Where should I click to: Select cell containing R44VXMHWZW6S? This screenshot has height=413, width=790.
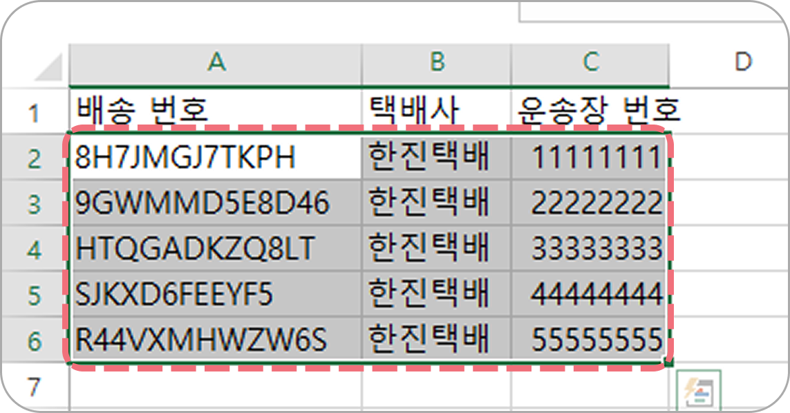tap(216, 339)
